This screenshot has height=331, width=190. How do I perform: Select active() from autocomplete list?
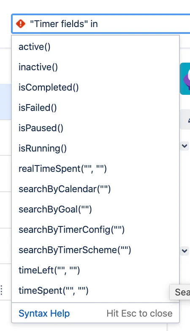(x=95, y=47)
